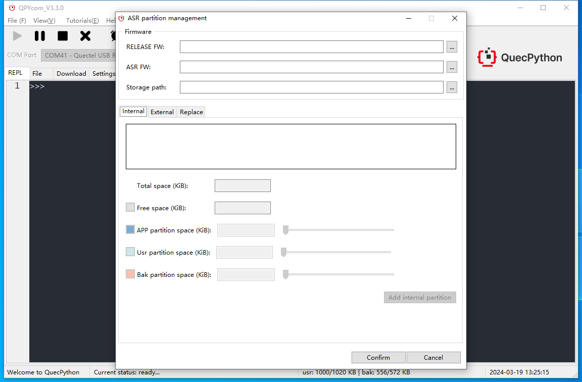582x382 pixels.
Task: Click the APP partition space slider handle
Action: pyautogui.click(x=285, y=230)
